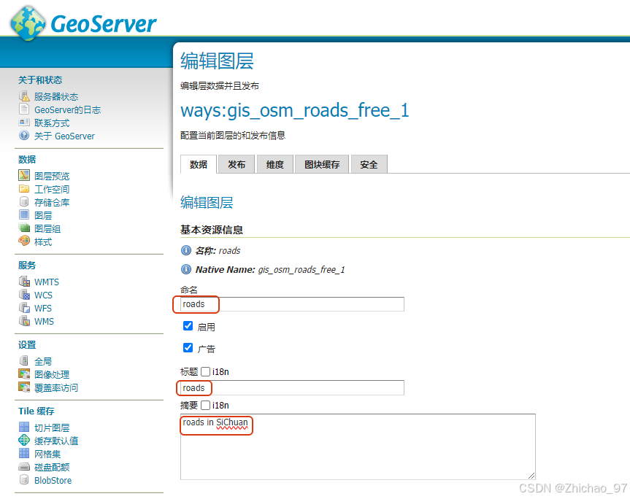Open the 存储仓库 link
The height and width of the screenshot is (499, 630).
click(52, 202)
